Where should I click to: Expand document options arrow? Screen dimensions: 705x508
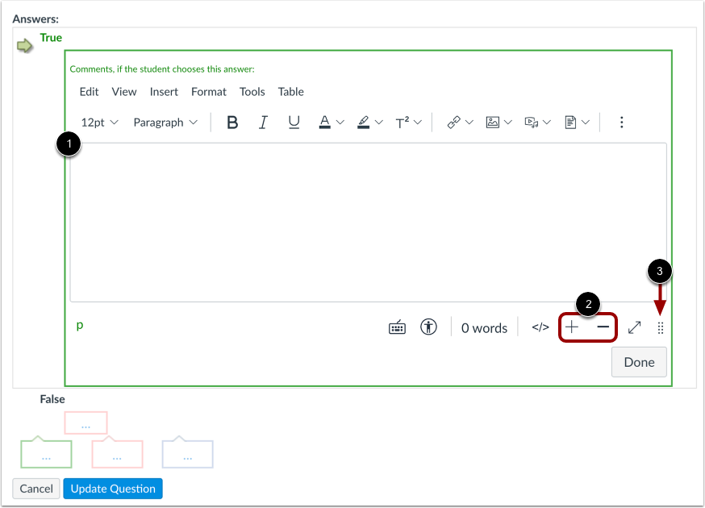coord(586,123)
